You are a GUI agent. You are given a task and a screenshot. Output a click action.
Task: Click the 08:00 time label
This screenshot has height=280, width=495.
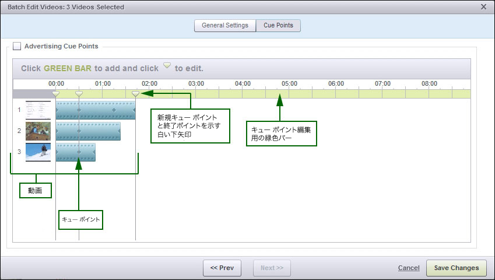point(429,83)
